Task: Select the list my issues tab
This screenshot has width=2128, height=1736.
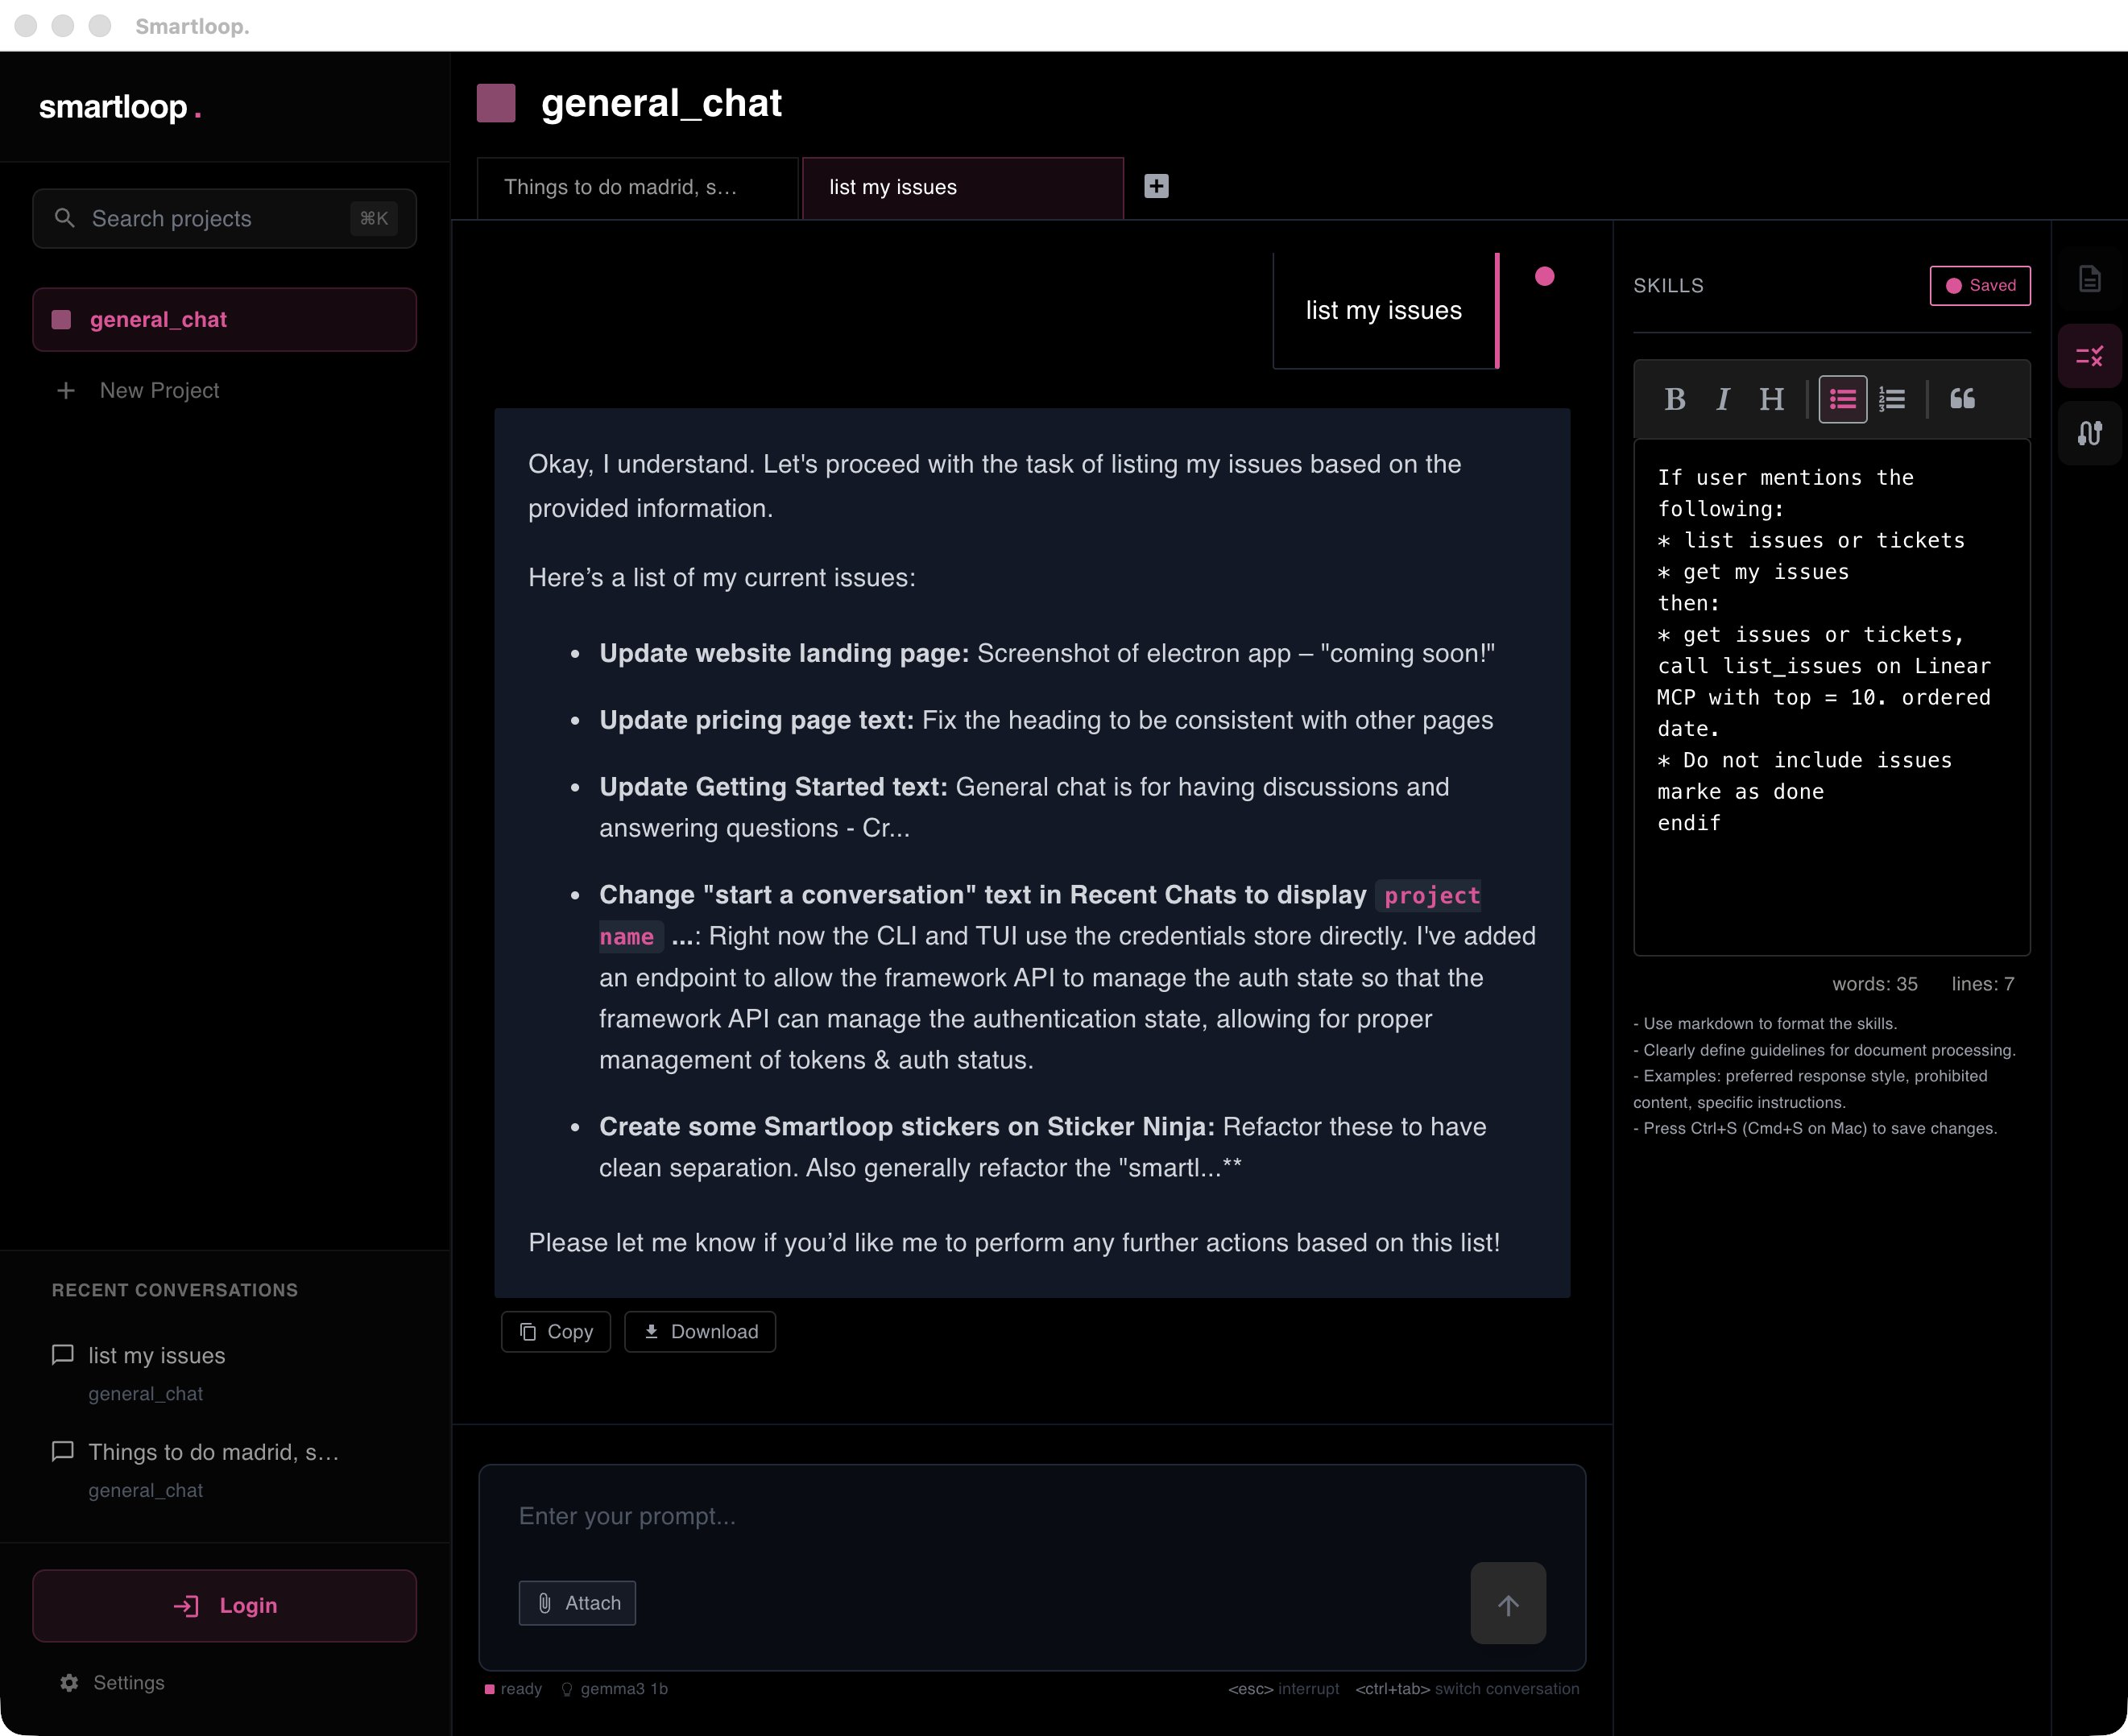Action: click(962, 187)
